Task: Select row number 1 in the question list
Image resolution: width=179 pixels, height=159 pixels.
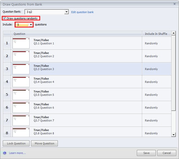Action: pos(7,43)
